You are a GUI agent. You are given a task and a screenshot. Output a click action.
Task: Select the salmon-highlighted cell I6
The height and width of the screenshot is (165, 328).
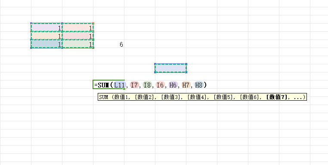(x=78, y=27)
